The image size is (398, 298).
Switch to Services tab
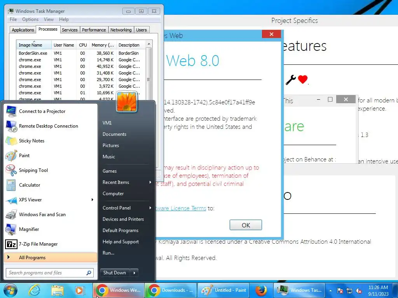[70, 30]
